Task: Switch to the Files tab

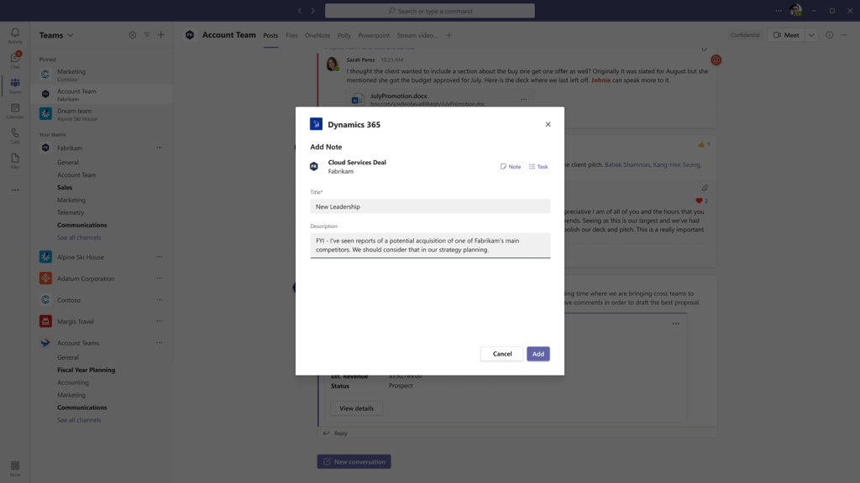Action: (291, 35)
